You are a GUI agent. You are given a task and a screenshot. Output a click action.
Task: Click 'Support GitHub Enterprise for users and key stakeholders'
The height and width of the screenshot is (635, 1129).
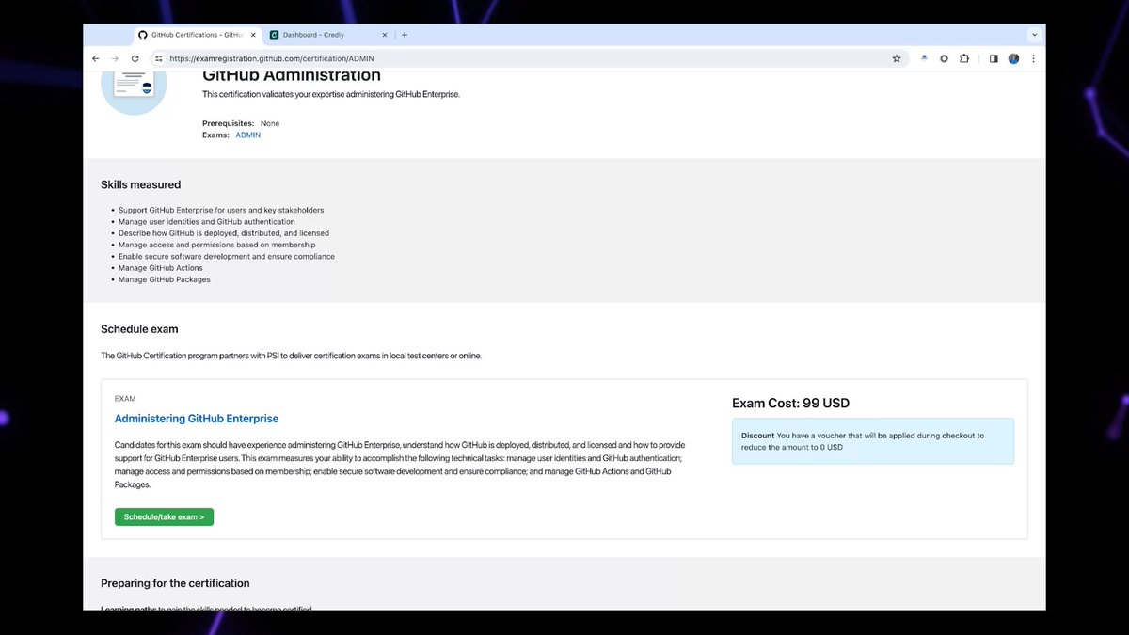point(221,210)
